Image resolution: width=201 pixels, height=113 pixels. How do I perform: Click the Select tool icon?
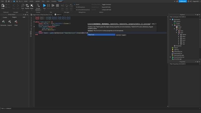point(32,6)
